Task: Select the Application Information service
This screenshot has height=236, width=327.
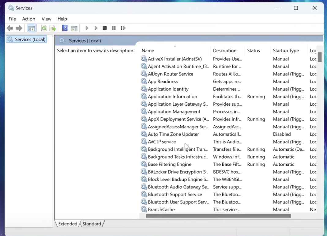Action: point(228,96)
